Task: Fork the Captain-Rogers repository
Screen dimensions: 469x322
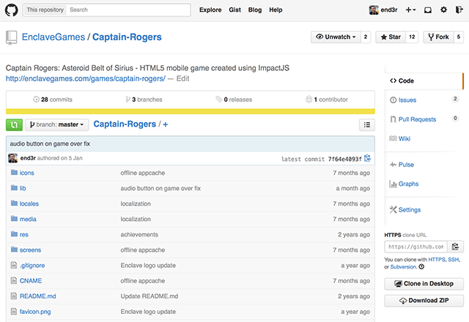Action: tap(438, 37)
